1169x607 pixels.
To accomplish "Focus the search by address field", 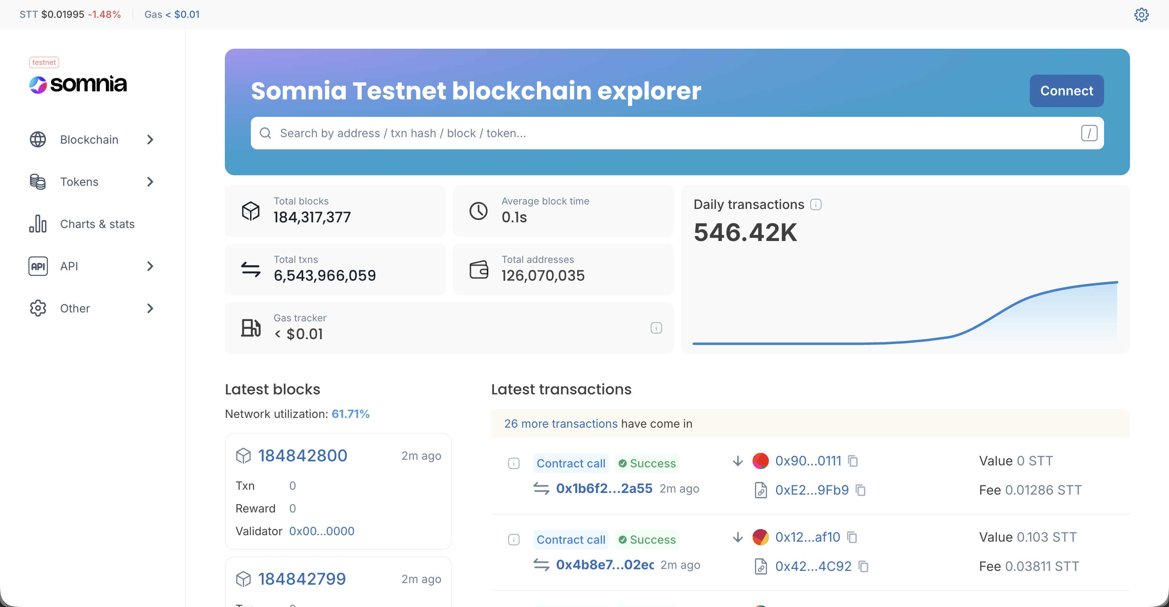I will click(x=677, y=133).
